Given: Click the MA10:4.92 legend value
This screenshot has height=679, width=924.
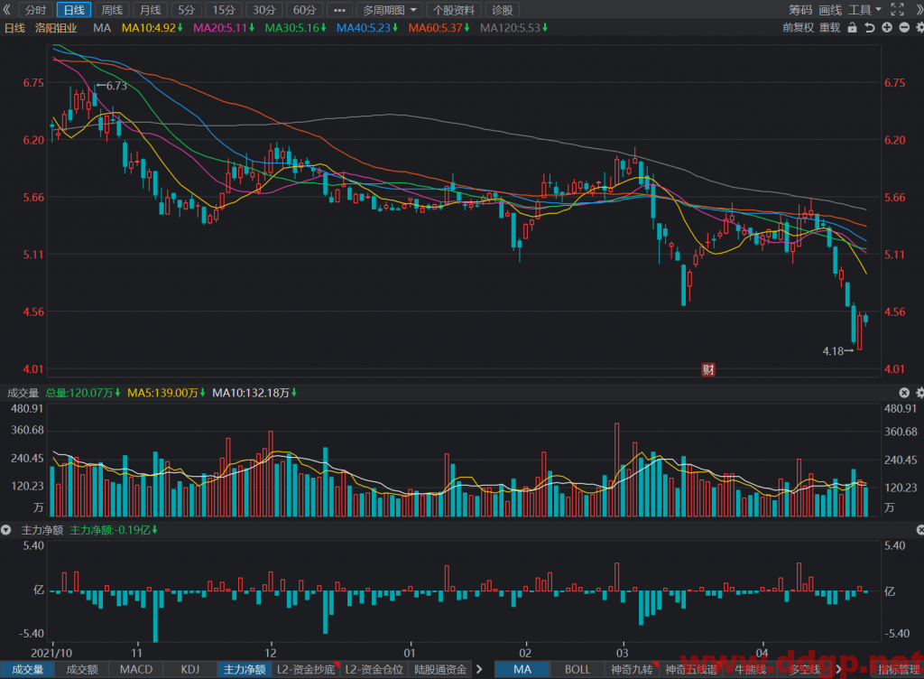Looking at the screenshot, I should point(152,28).
